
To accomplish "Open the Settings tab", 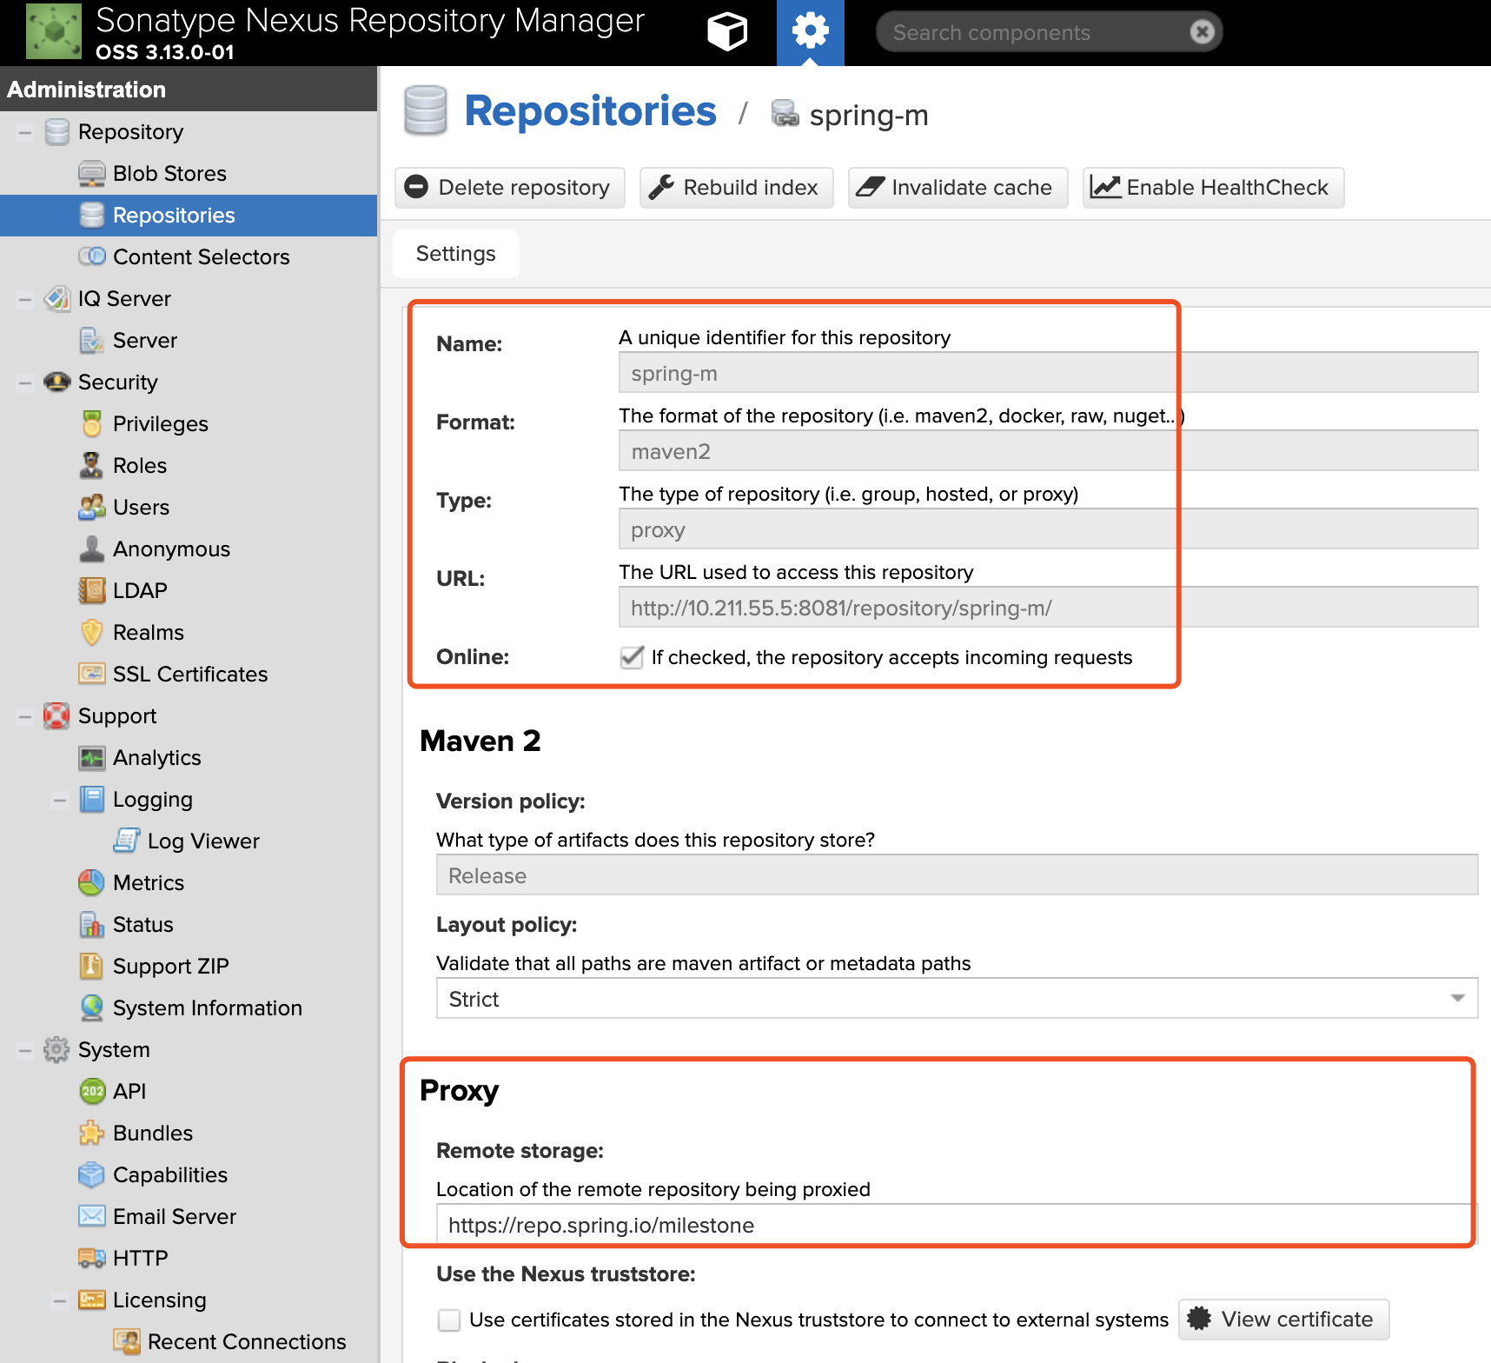I will click(456, 254).
